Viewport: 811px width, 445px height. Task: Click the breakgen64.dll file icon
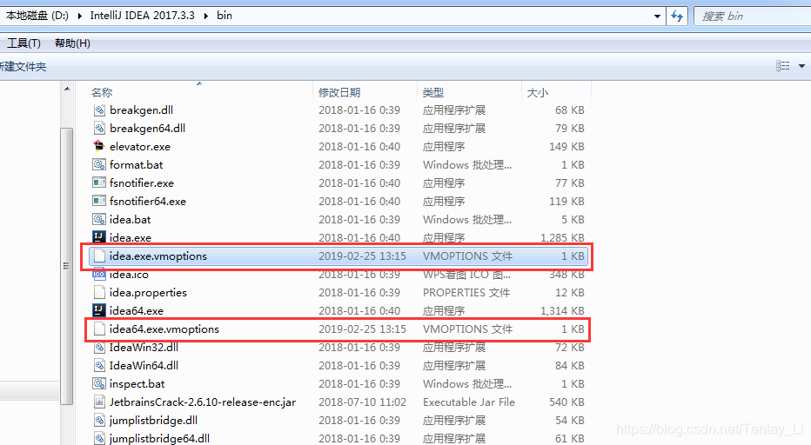click(99, 128)
